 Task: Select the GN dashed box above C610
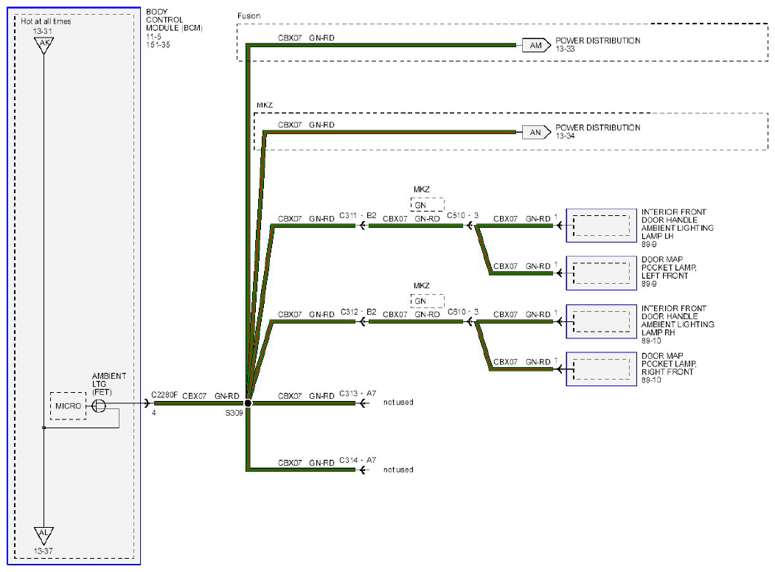pos(427,301)
